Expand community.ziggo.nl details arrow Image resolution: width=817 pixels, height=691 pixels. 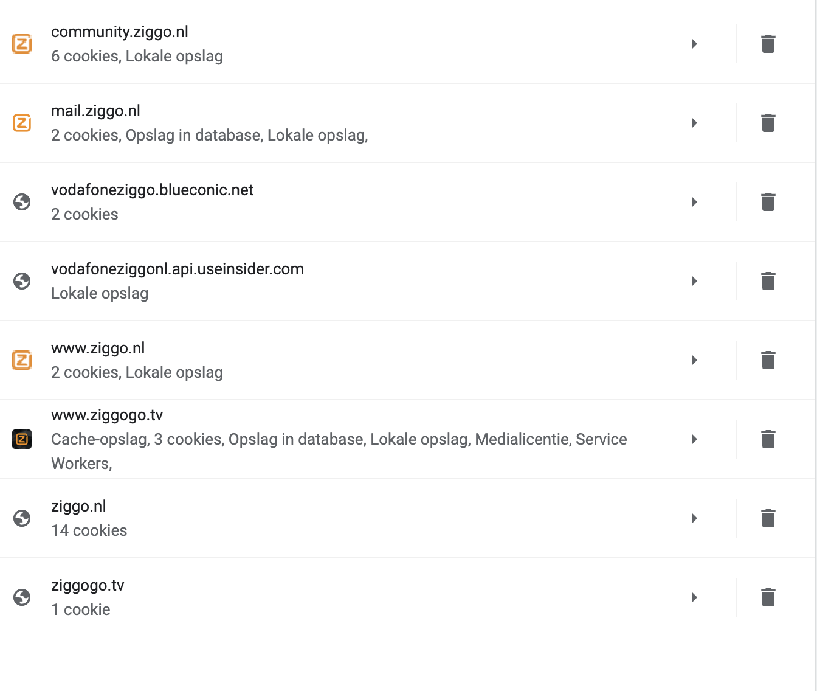tap(694, 44)
